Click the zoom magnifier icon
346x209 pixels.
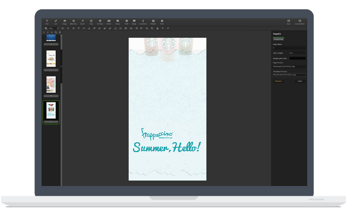(x=46, y=28)
